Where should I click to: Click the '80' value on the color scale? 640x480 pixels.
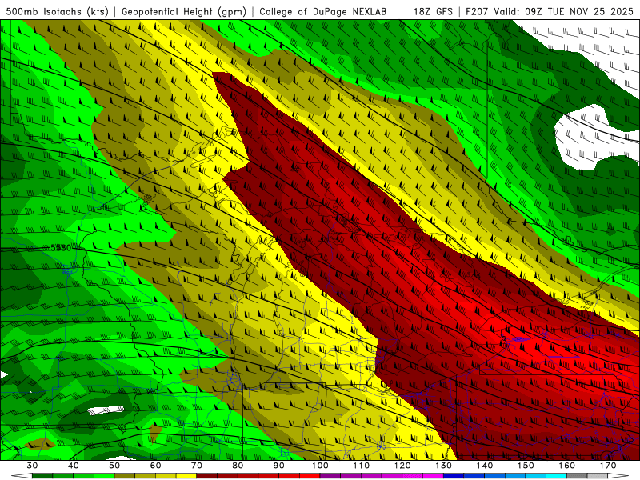[238, 466]
